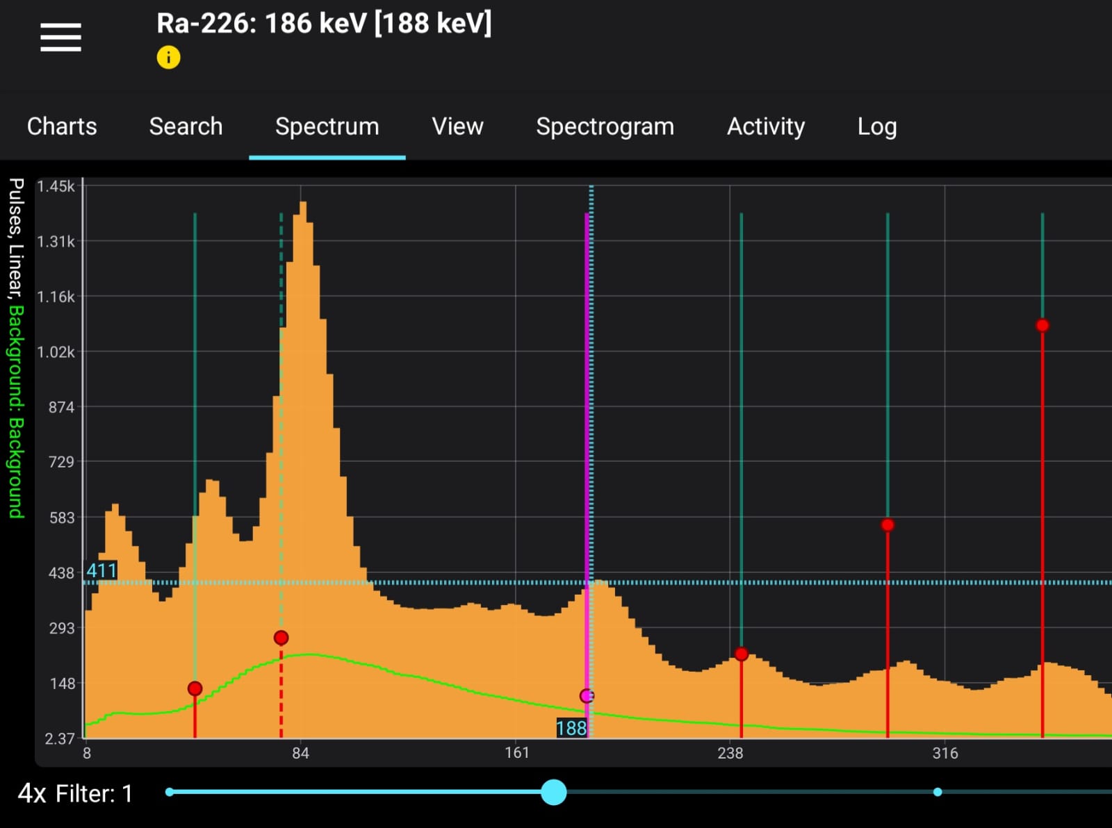The height and width of the screenshot is (828, 1112).
Task: Click the Ra-226 isotope title
Action: coord(324,24)
